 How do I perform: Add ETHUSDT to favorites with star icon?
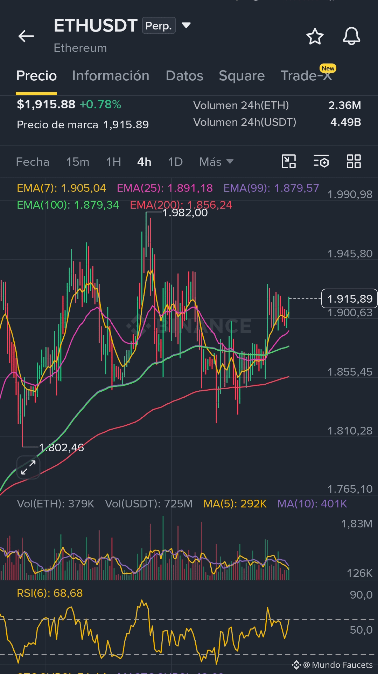click(315, 36)
